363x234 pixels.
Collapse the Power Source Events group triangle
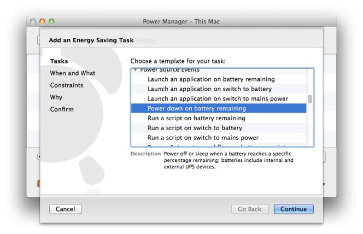coord(135,69)
